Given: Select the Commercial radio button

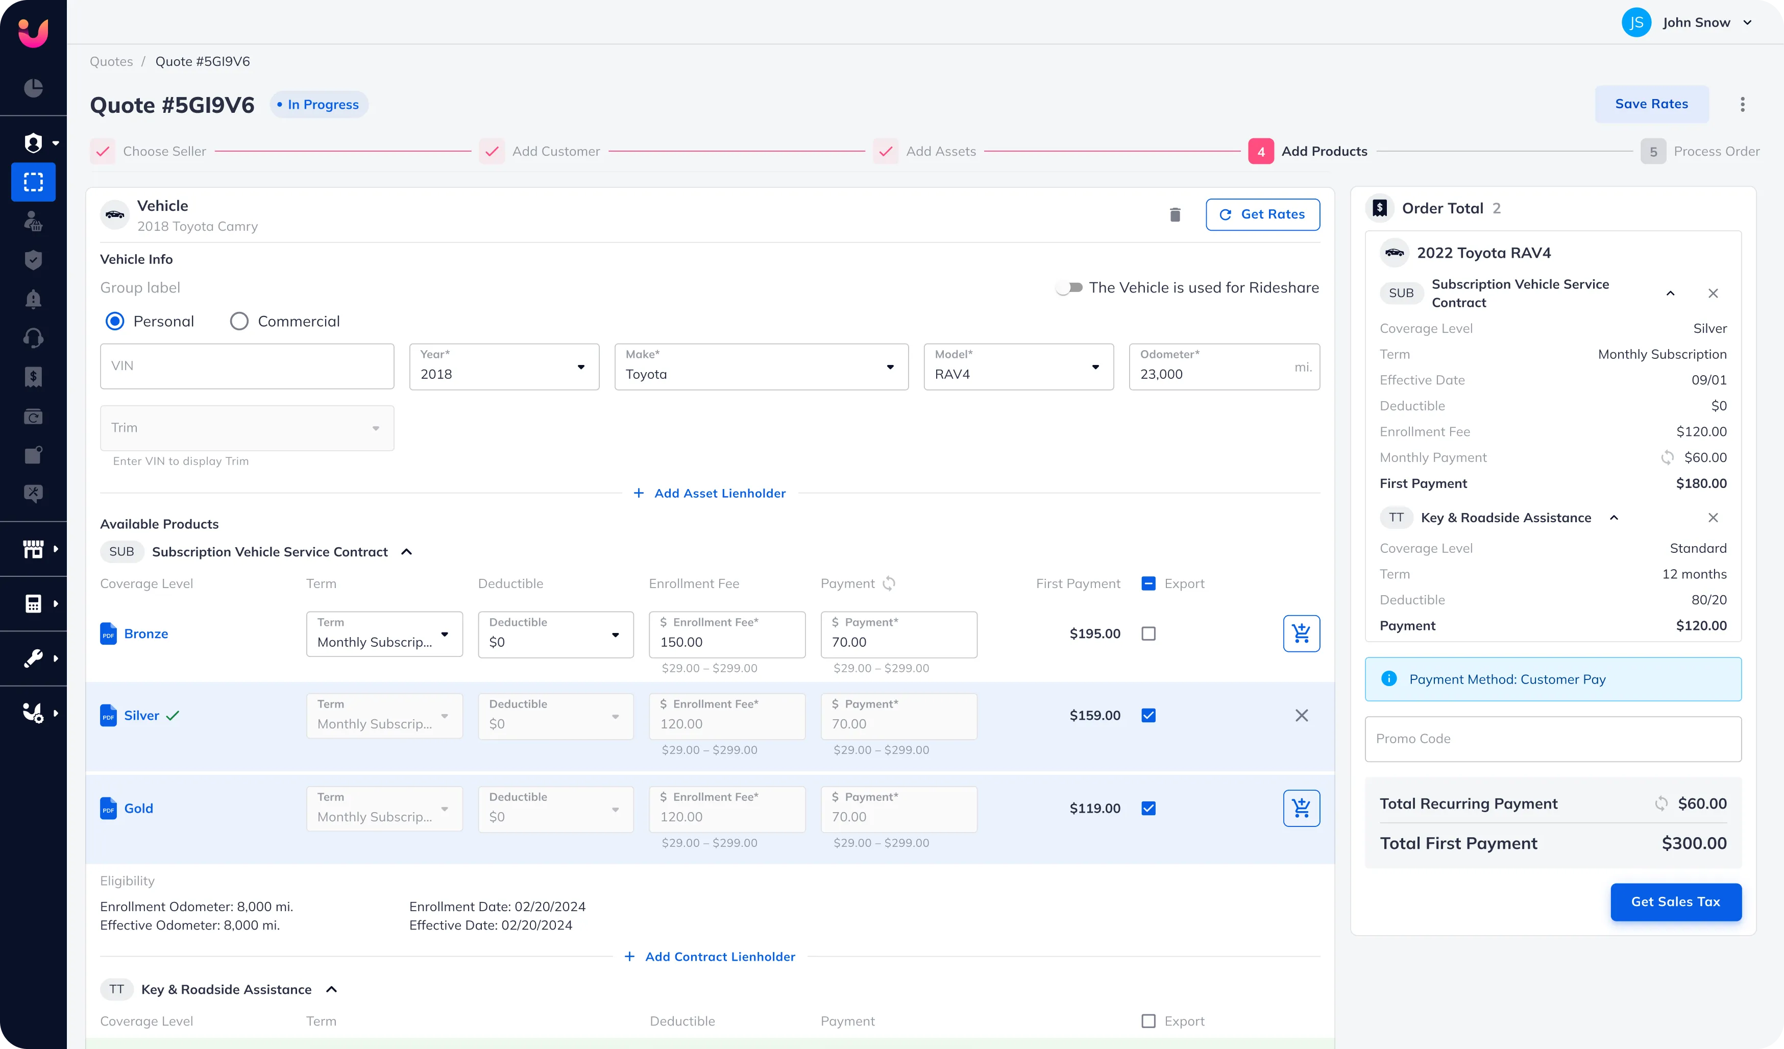Looking at the screenshot, I should [239, 322].
